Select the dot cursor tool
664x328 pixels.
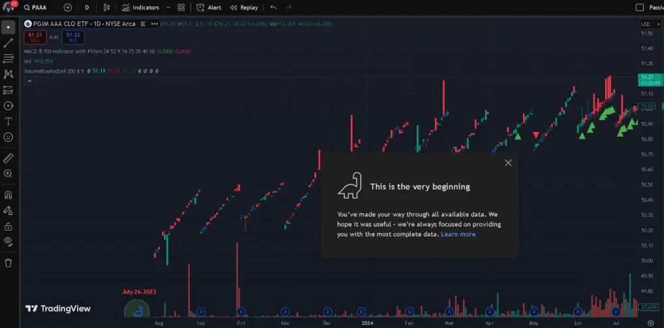pyautogui.click(x=8, y=27)
